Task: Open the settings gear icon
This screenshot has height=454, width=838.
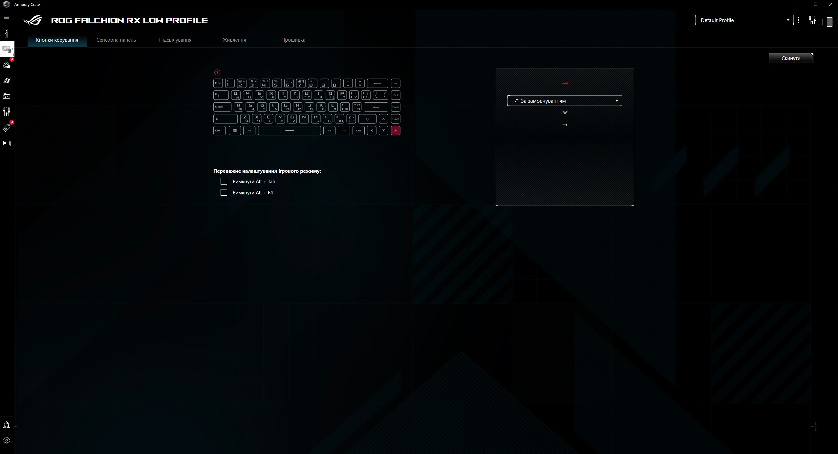Action: [7, 440]
